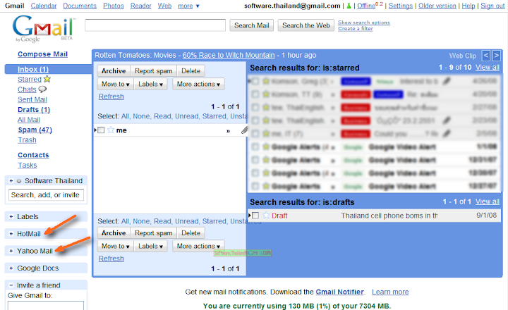
Task: Click the Search Mail button
Action: tap(251, 25)
